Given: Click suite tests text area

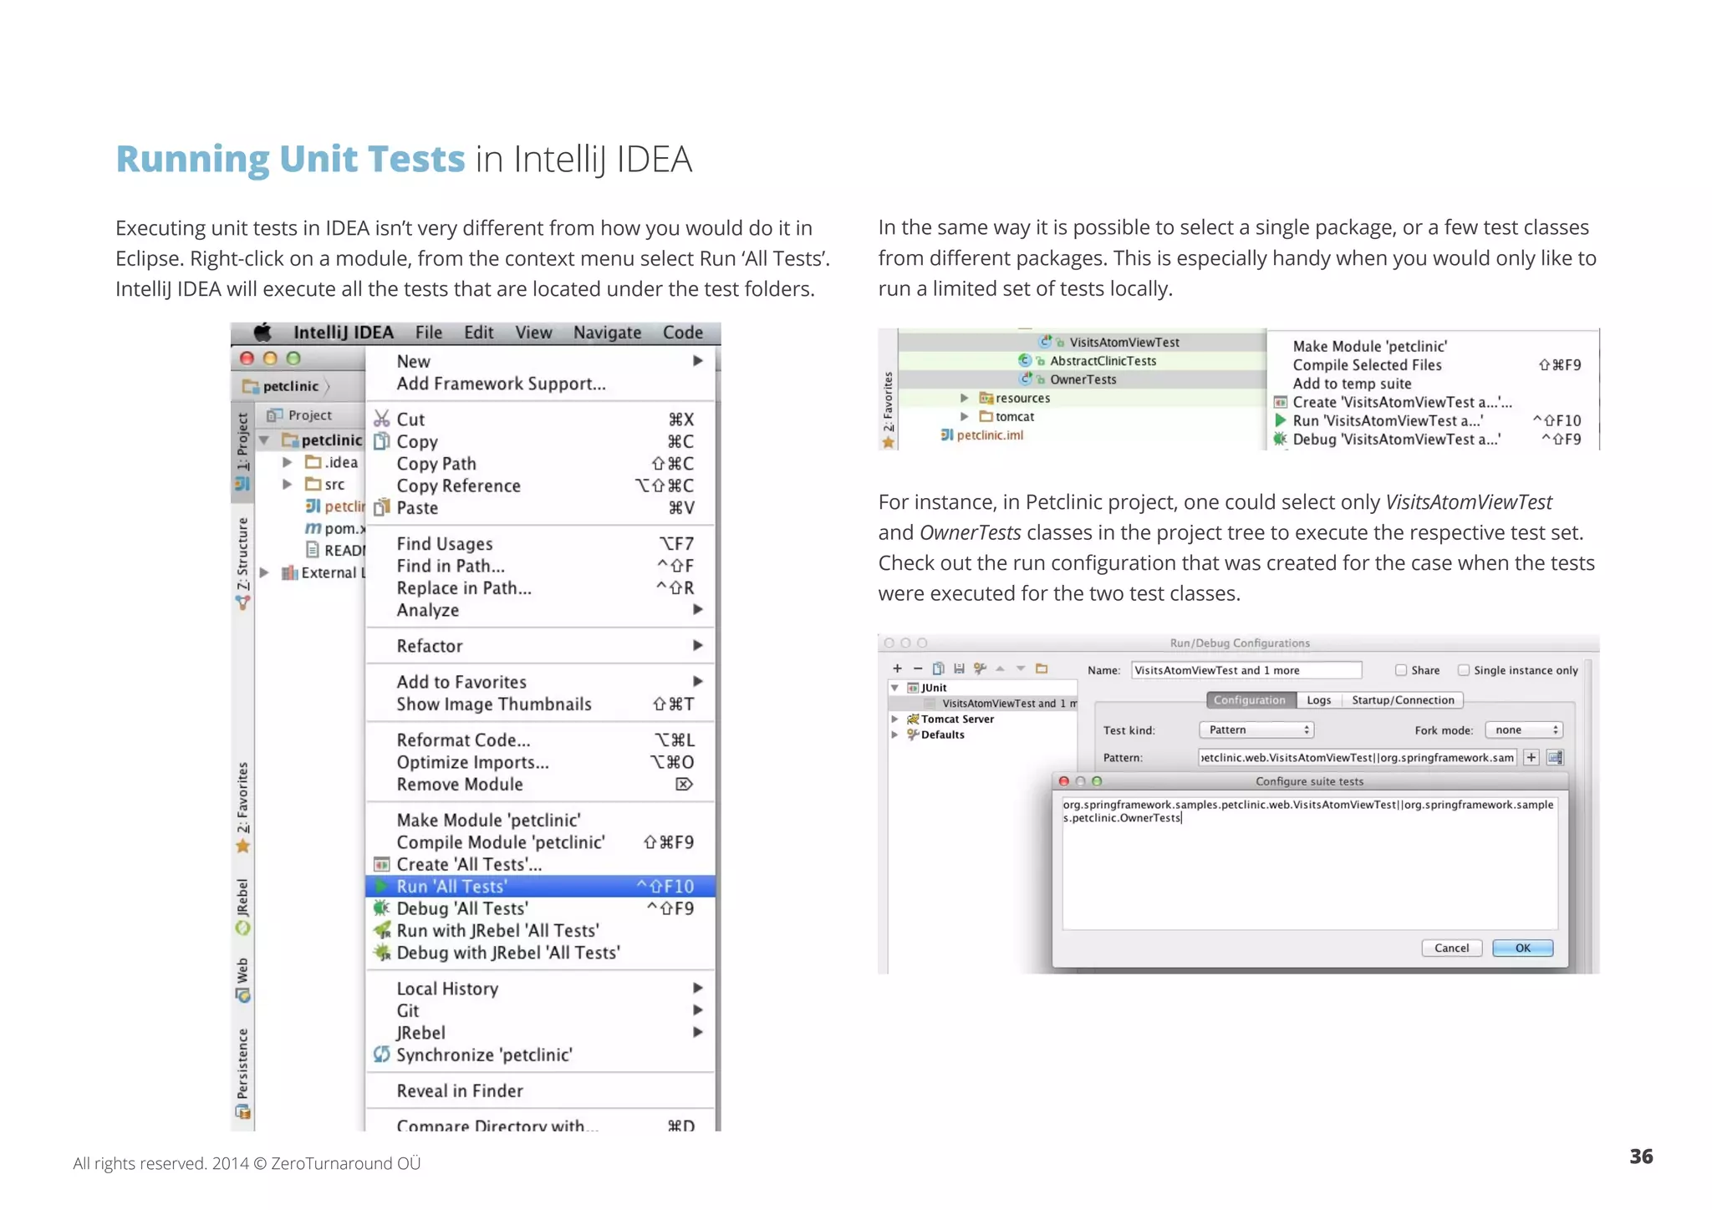Looking at the screenshot, I should click(x=1310, y=862).
